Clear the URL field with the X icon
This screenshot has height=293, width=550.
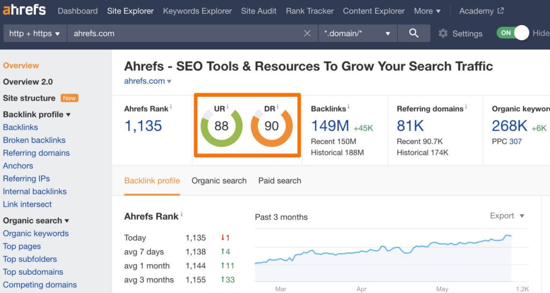tap(307, 33)
